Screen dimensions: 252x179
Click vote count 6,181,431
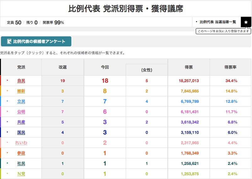point(190,112)
